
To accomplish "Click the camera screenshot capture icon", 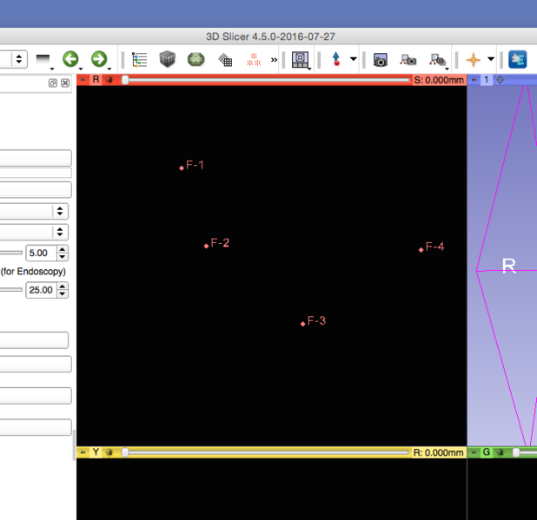I will (x=380, y=60).
